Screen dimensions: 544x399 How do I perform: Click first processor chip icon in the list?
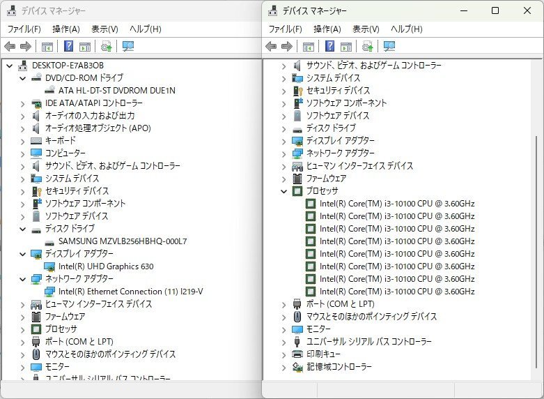tap(311, 204)
